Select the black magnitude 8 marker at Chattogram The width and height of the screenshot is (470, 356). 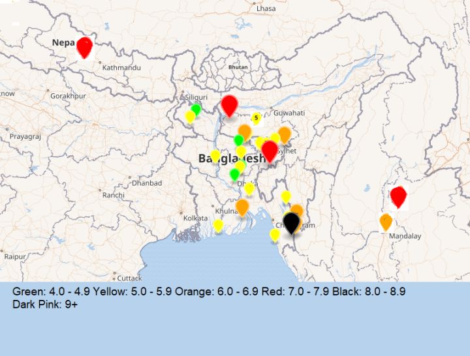click(x=291, y=224)
